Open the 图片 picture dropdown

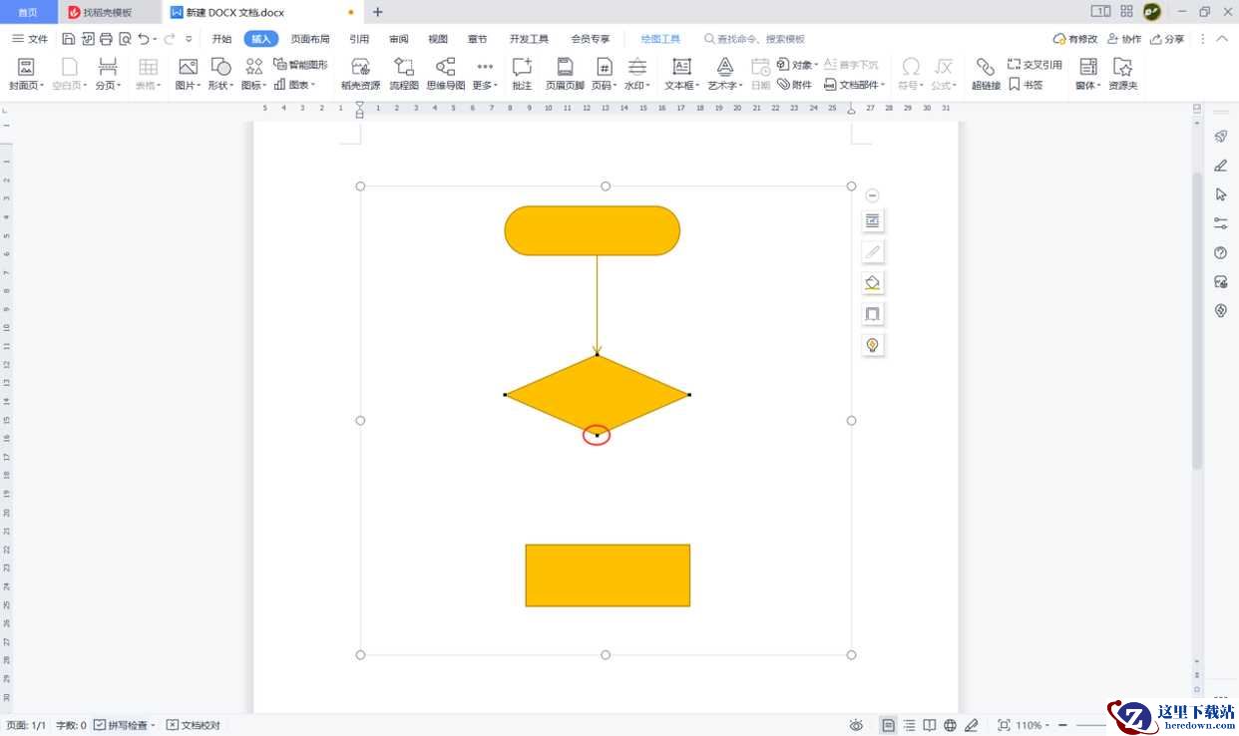pos(188,73)
